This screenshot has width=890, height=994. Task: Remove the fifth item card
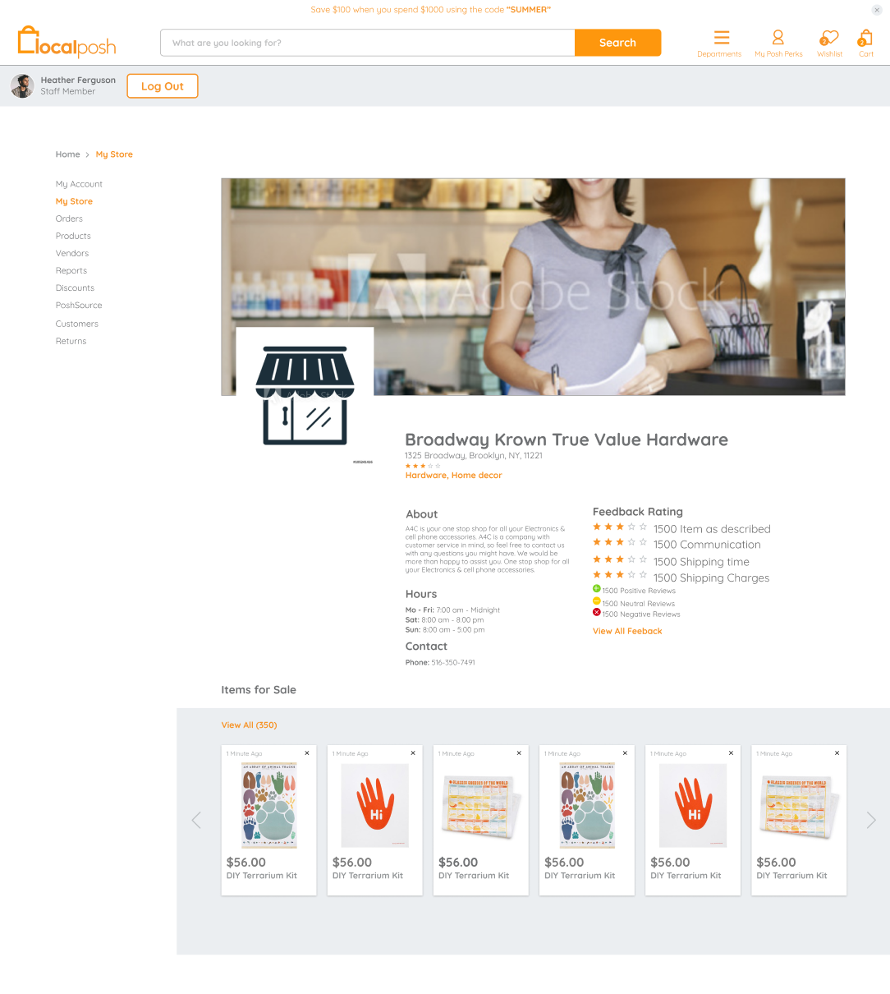pyautogui.click(x=731, y=752)
